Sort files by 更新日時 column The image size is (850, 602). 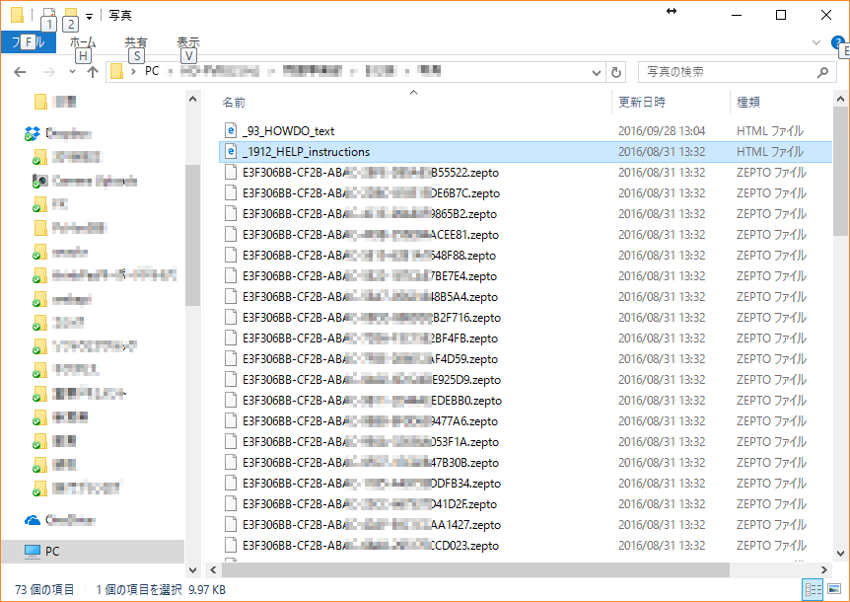(642, 102)
